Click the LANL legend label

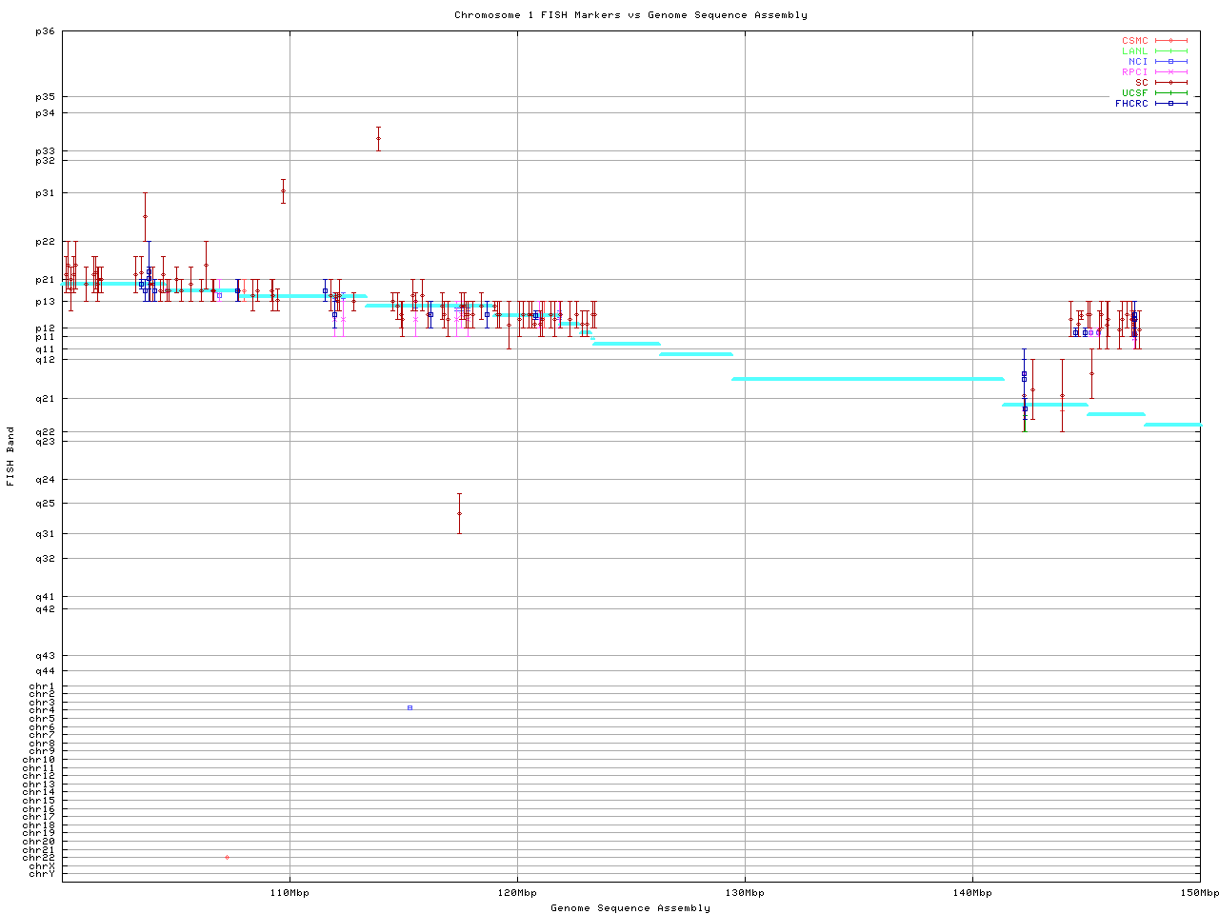pos(1134,51)
